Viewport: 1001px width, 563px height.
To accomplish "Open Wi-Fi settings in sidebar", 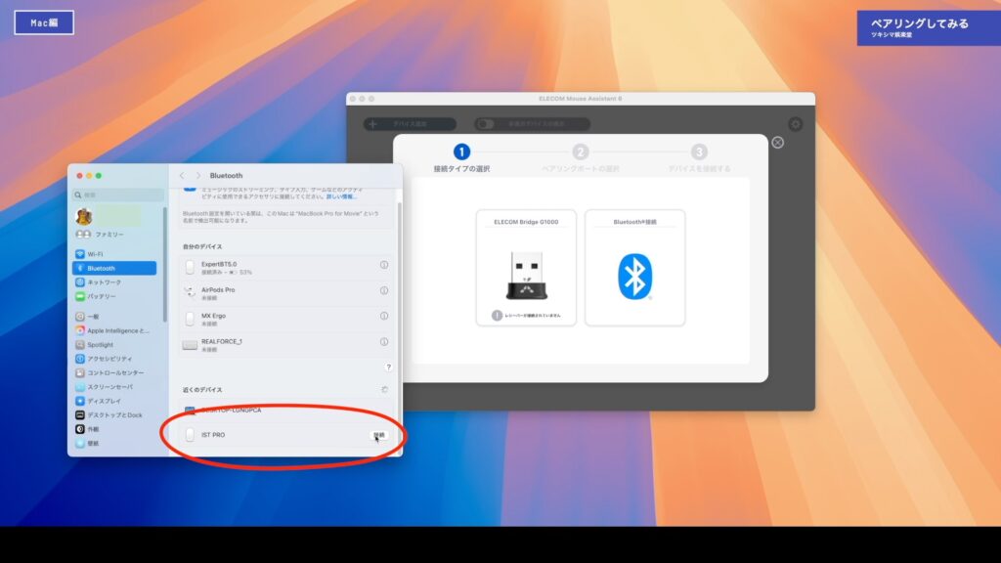I will (x=95, y=254).
